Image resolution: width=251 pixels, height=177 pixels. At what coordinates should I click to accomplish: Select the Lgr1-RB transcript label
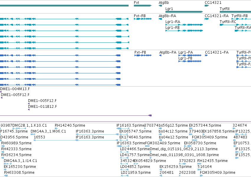pos(173,28)
